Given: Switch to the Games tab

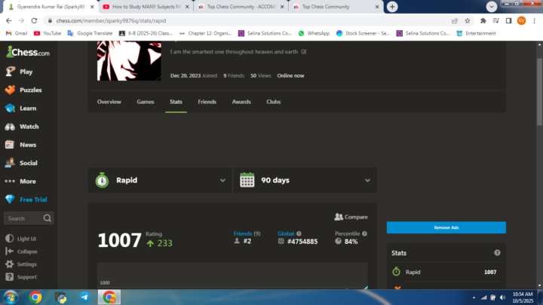Looking at the screenshot, I should click(146, 102).
